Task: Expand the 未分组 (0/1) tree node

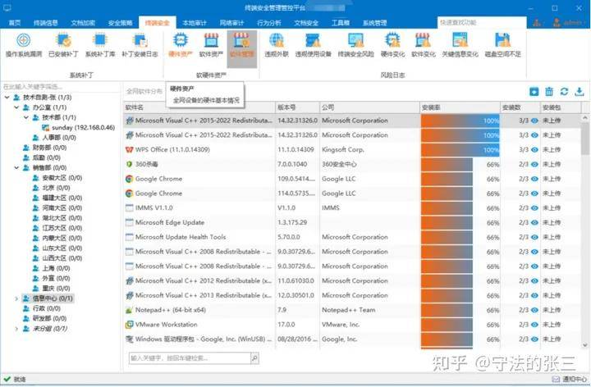Action: (x=16, y=329)
